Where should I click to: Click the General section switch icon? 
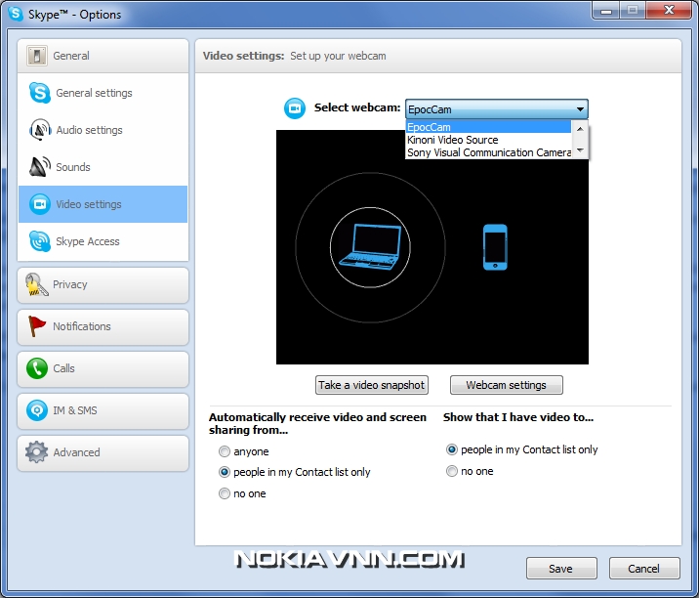(x=36, y=56)
